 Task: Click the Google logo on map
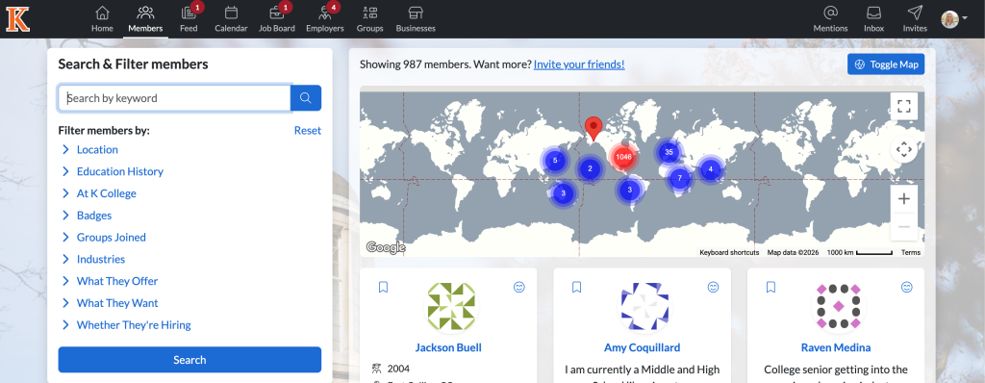tap(386, 247)
